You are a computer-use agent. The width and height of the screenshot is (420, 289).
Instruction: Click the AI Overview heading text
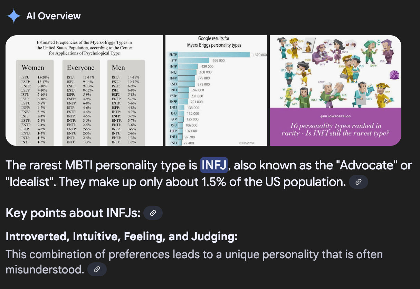click(53, 16)
